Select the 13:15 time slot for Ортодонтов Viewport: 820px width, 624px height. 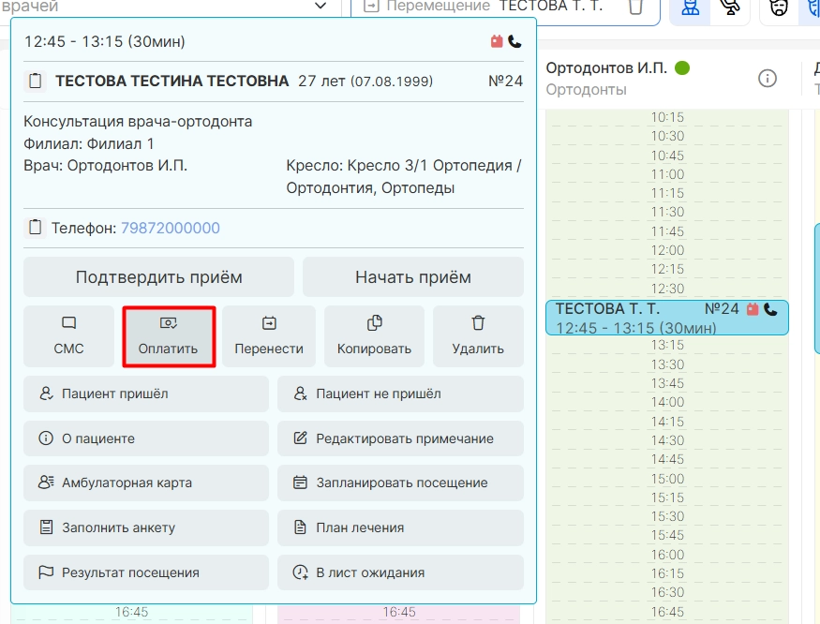click(x=666, y=345)
